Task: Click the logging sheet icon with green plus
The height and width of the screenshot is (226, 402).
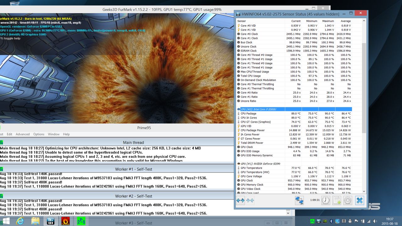Action: click(x=337, y=200)
